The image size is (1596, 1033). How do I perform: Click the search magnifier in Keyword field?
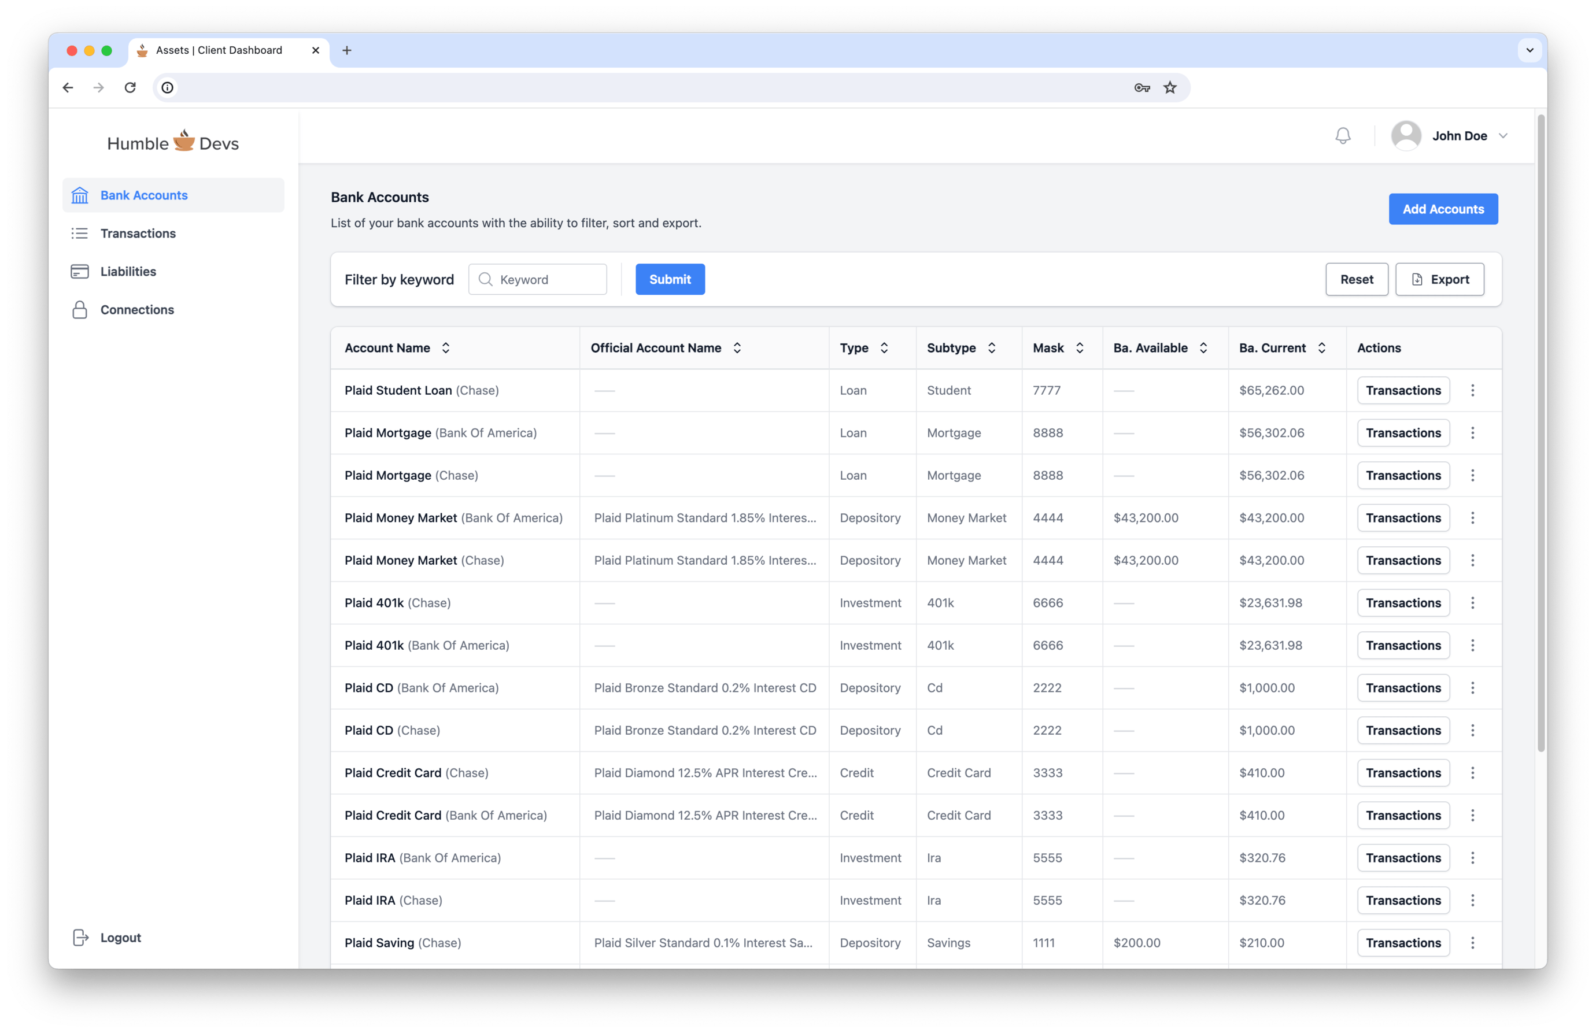pyautogui.click(x=486, y=280)
